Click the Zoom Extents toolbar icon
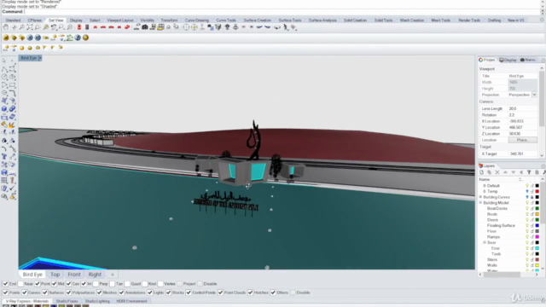The width and height of the screenshot is (546, 307). (x=30, y=27)
